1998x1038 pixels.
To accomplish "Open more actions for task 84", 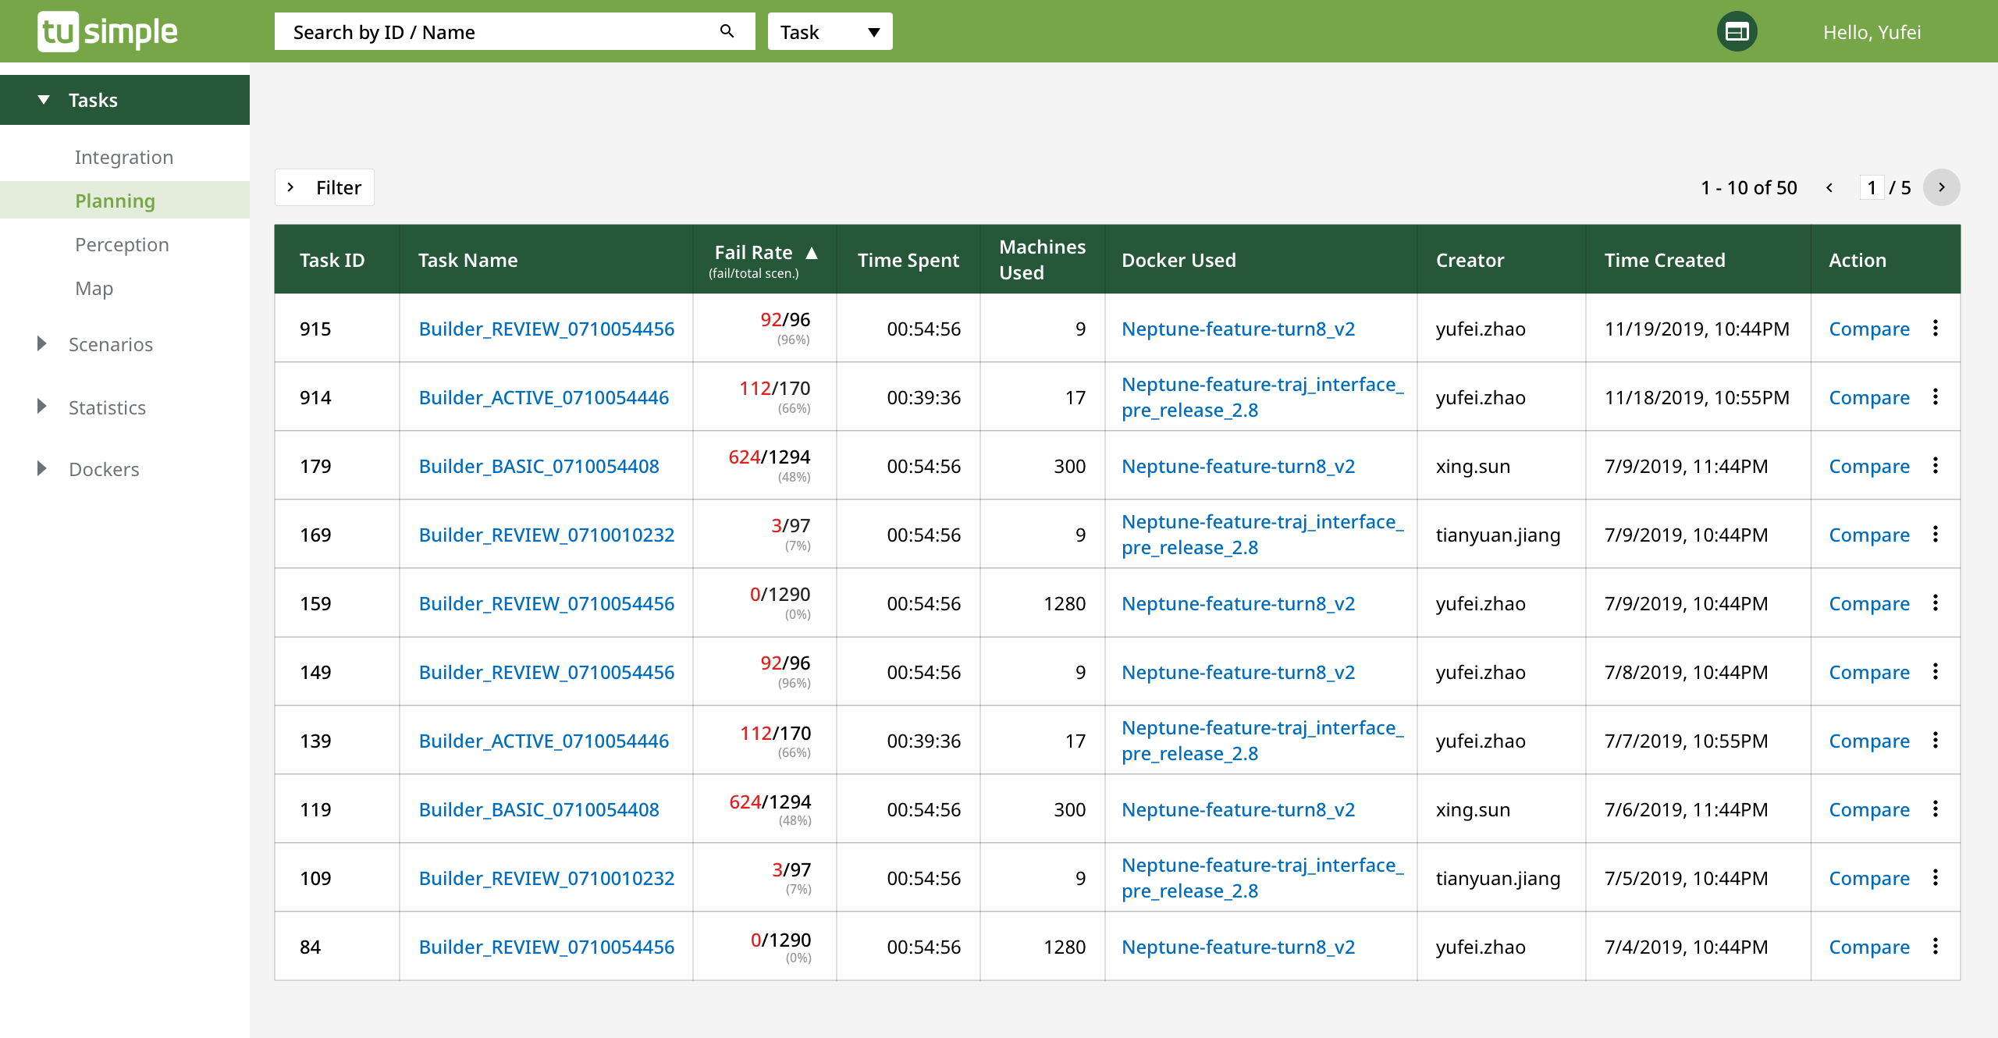I will pyautogui.click(x=1936, y=946).
